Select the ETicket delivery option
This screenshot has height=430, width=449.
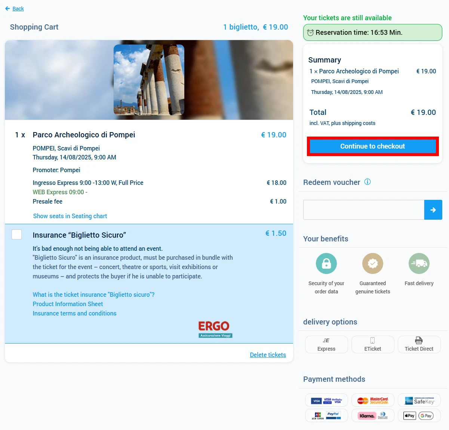pyautogui.click(x=373, y=344)
